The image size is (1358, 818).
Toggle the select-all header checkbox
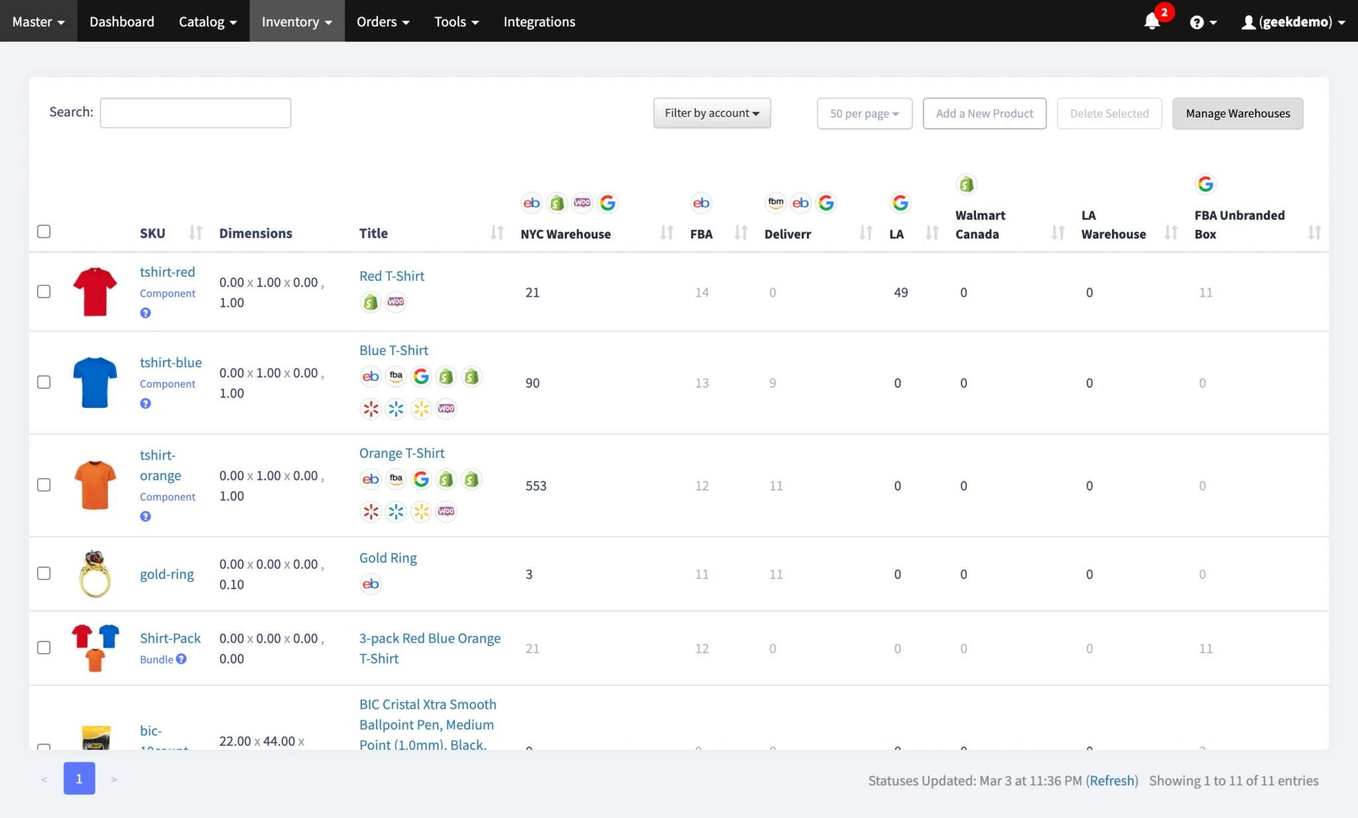click(44, 231)
